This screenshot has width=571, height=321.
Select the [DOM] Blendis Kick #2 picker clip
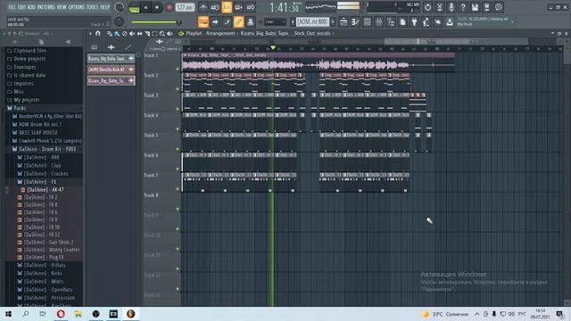[x=111, y=70]
